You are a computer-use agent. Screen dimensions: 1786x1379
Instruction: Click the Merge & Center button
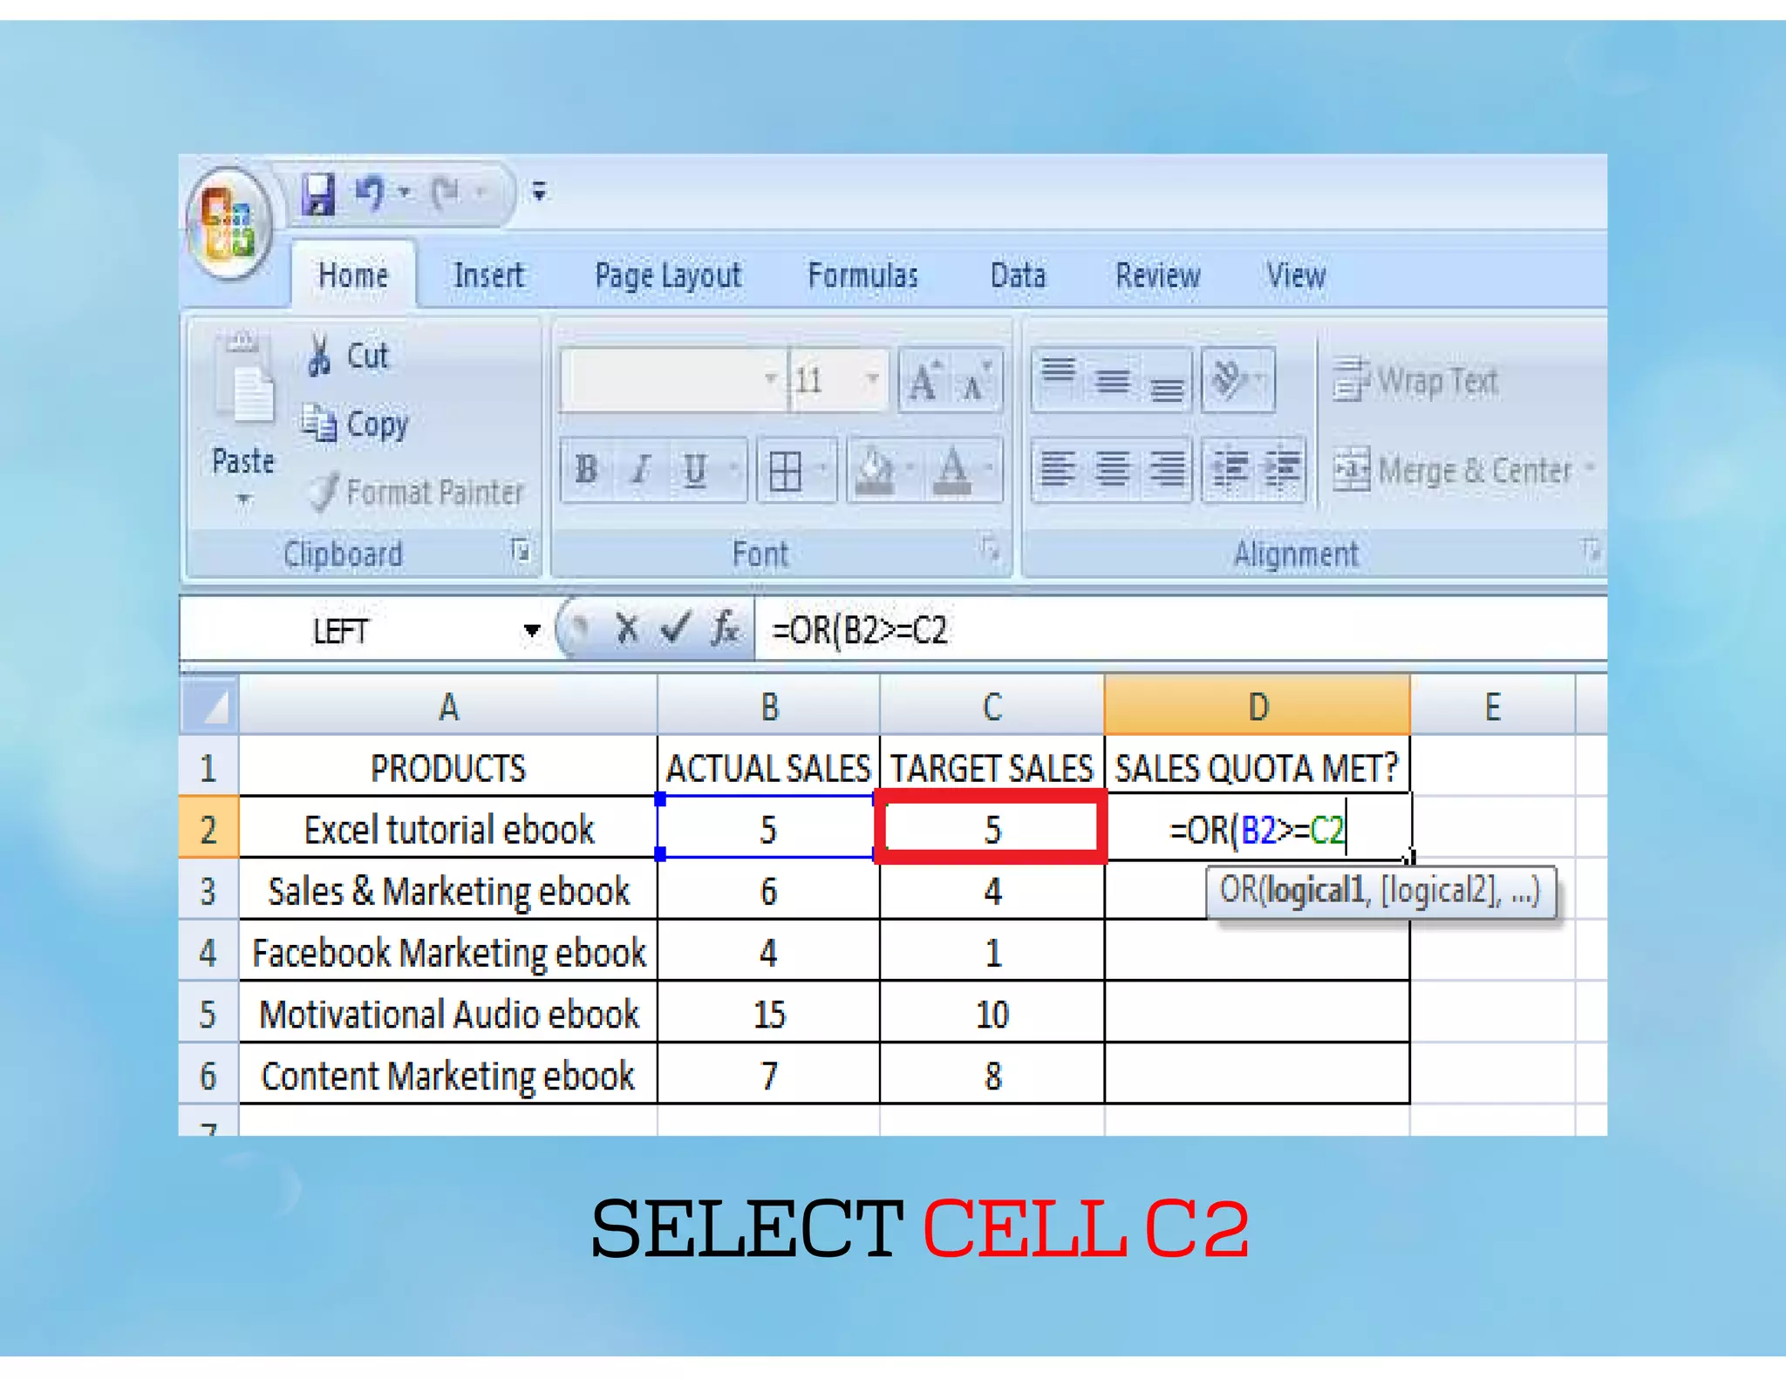point(1456,471)
